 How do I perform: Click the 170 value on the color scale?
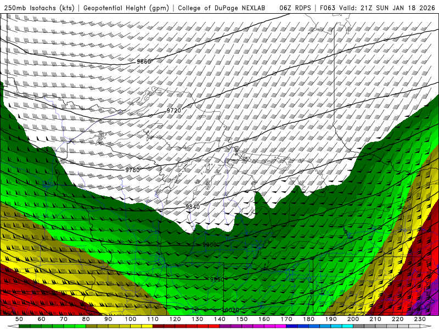[x=286, y=319]
